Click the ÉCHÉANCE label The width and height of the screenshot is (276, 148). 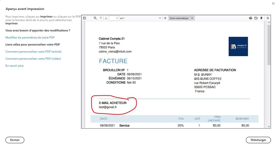pyautogui.click(x=117, y=78)
